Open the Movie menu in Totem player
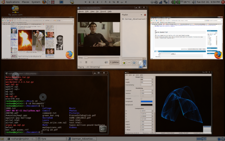 pyautogui.click(x=81, y=11)
